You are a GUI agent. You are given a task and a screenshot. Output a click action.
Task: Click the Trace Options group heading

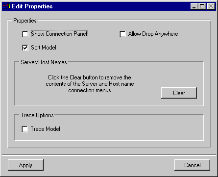tap(37, 115)
